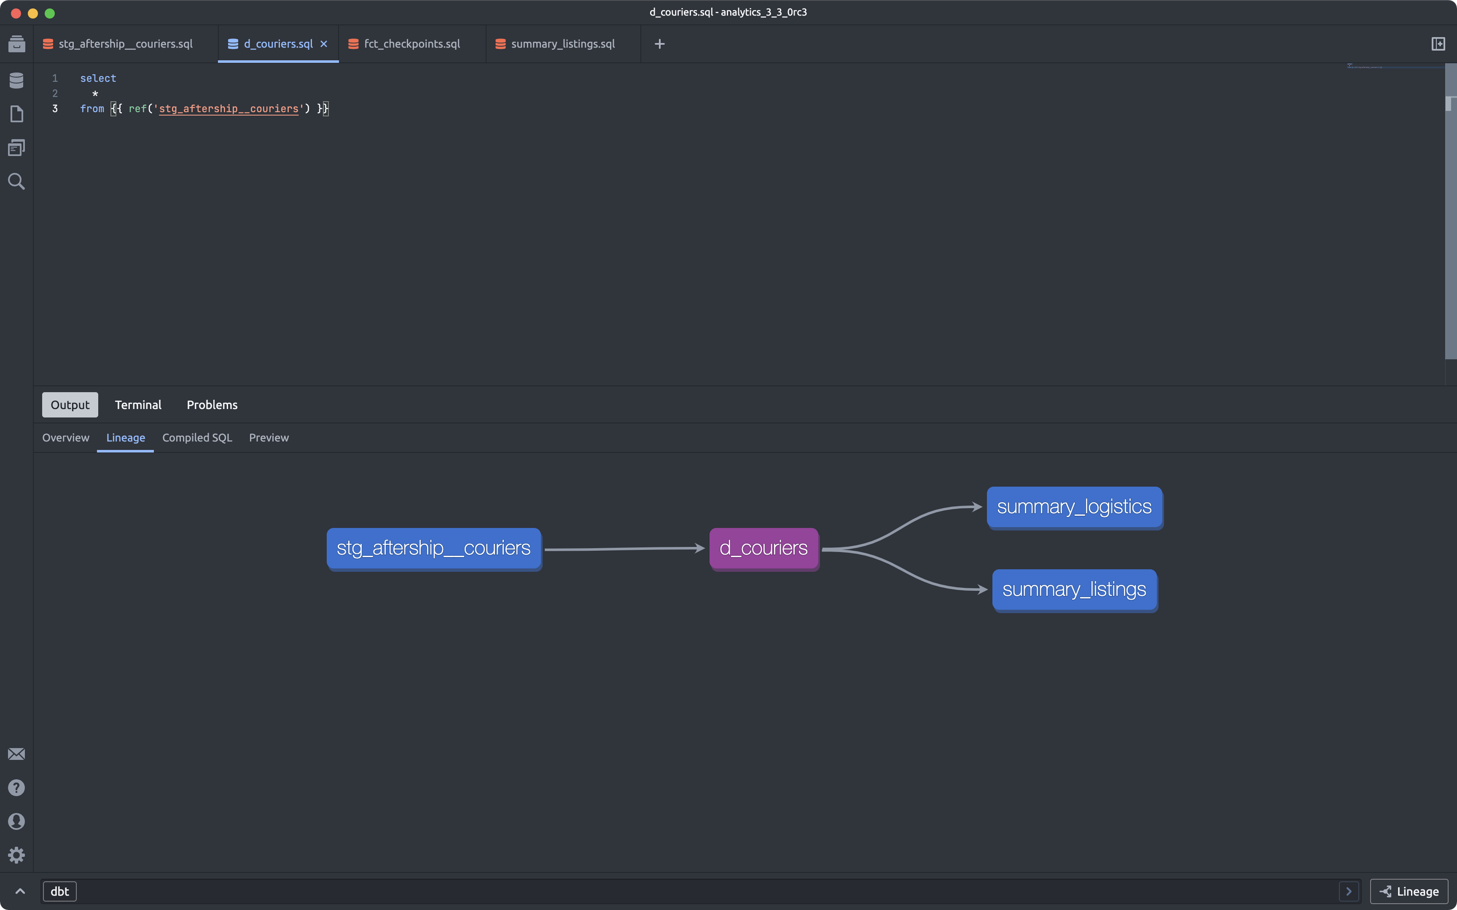Click the from keyword on line 3
This screenshot has height=910, width=1457.
tap(92, 109)
